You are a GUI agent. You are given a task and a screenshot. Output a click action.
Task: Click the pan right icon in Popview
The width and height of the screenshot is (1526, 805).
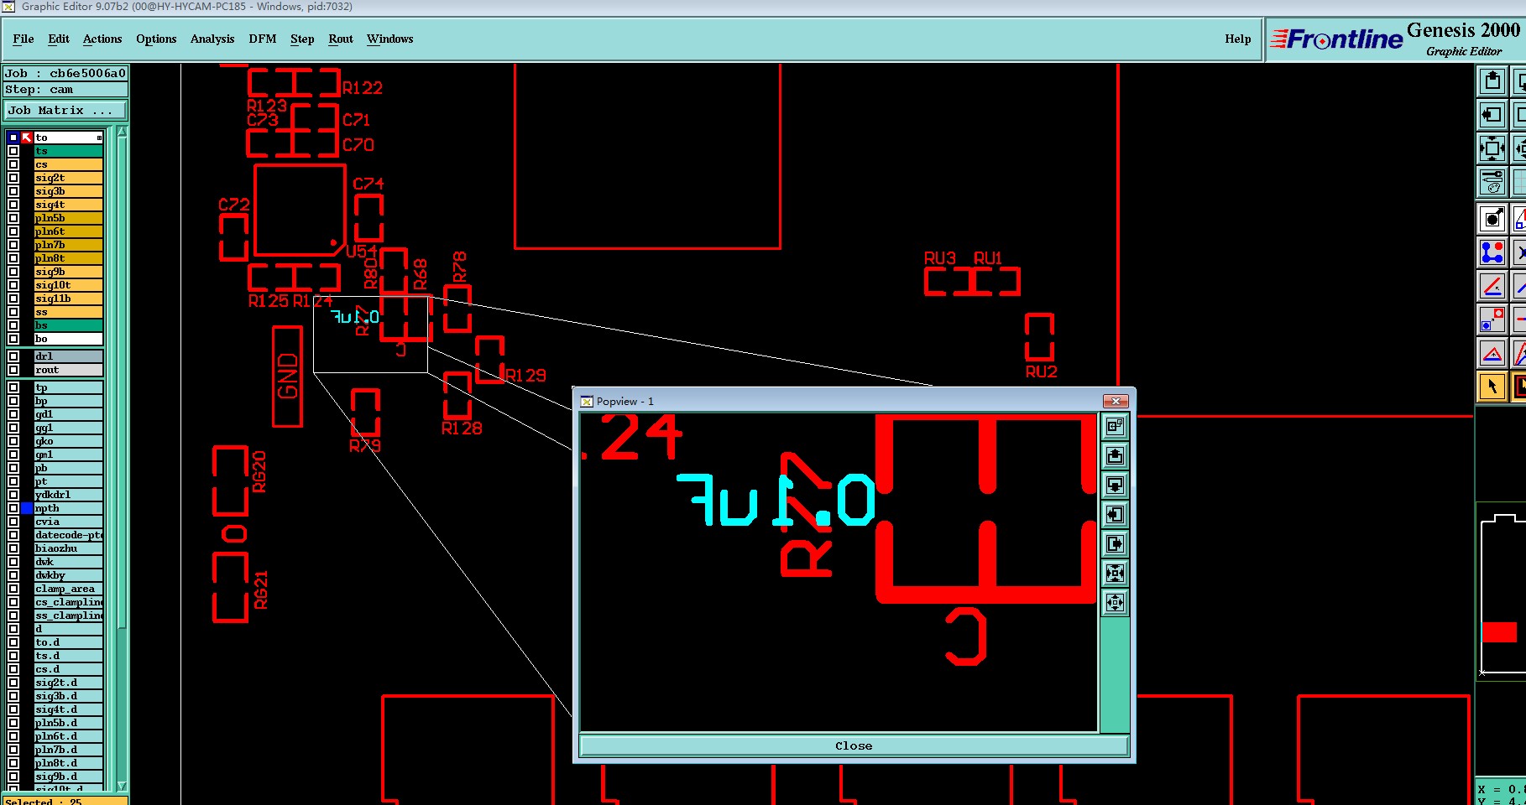click(1115, 543)
